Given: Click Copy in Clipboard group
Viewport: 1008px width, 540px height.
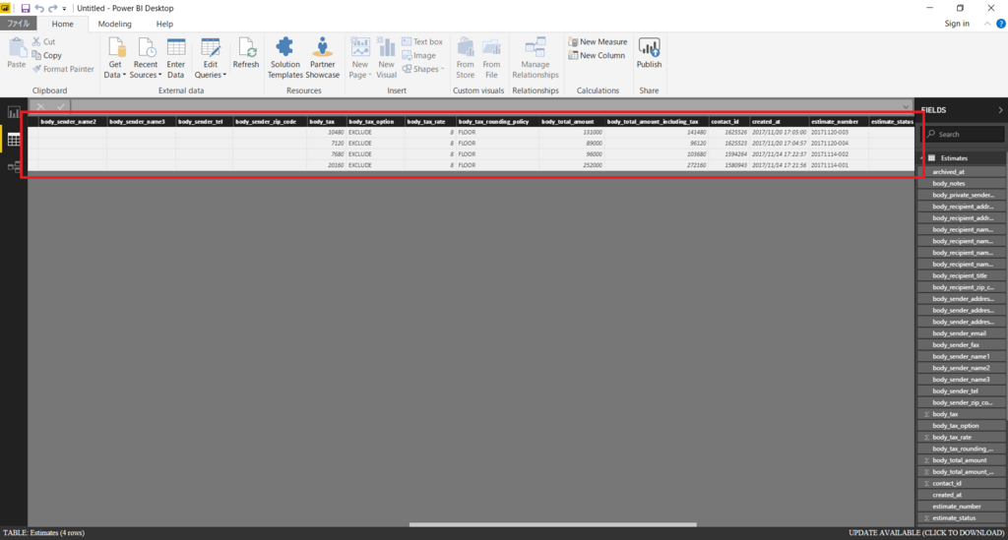Looking at the screenshot, I should [x=47, y=55].
